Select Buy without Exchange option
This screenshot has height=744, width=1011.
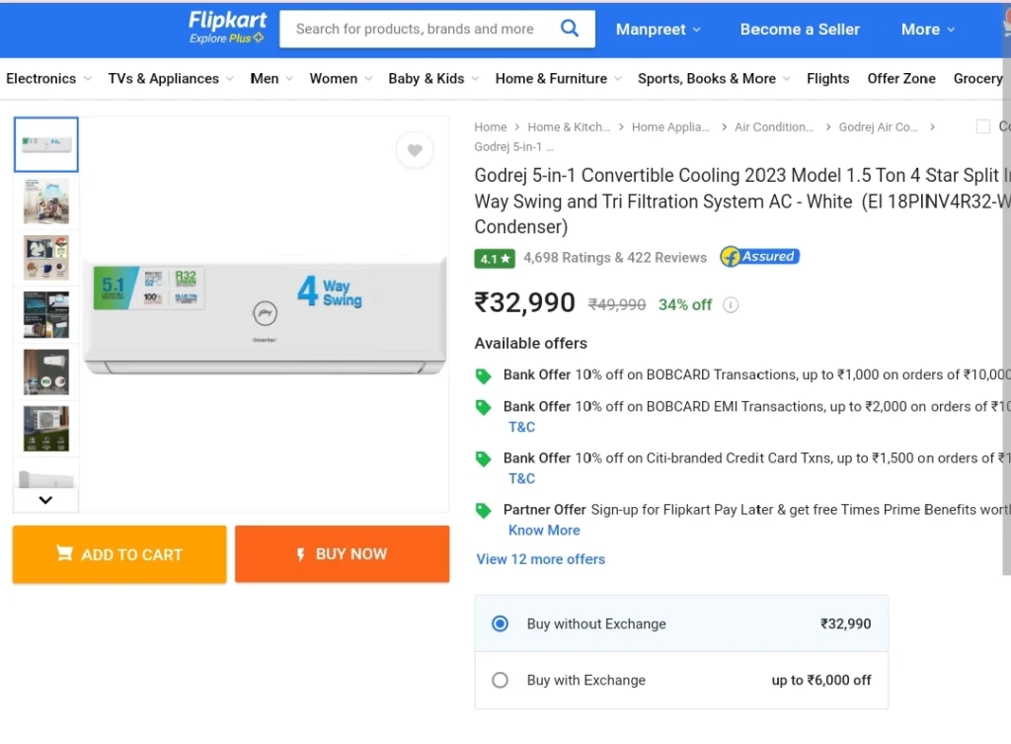click(x=500, y=623)
